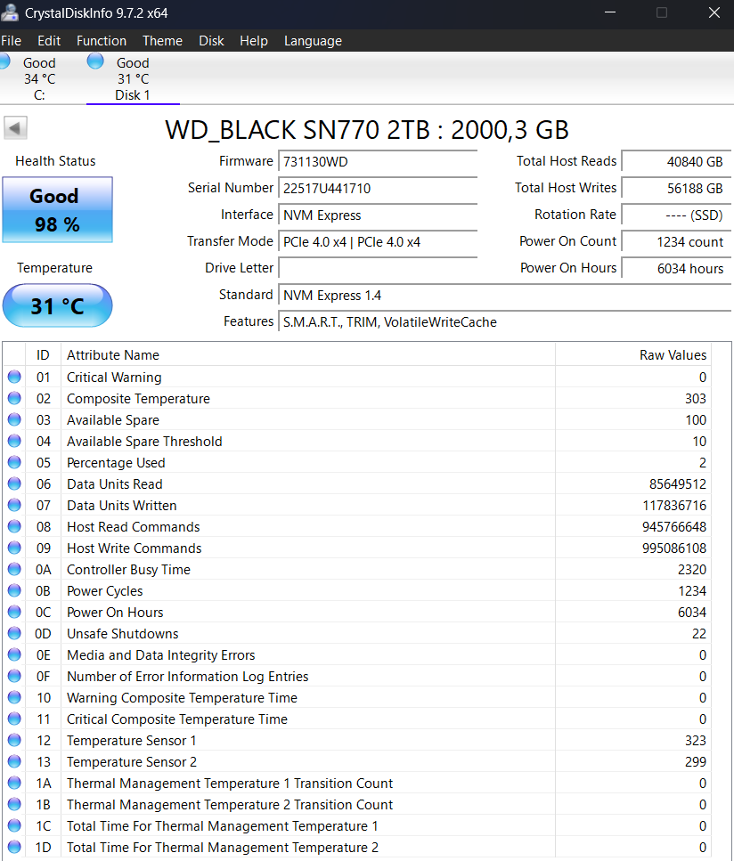Go to previous disk with back arrow
The image size is (734, 861).
(15, 128)
